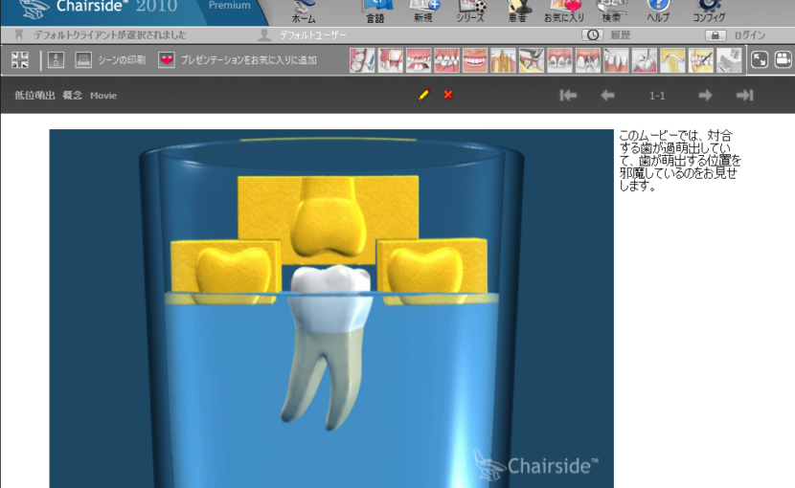Select the dental office equipment thumbnail
Image resolution: width=795 pixels, height=488 pixels.
[729, 60]
